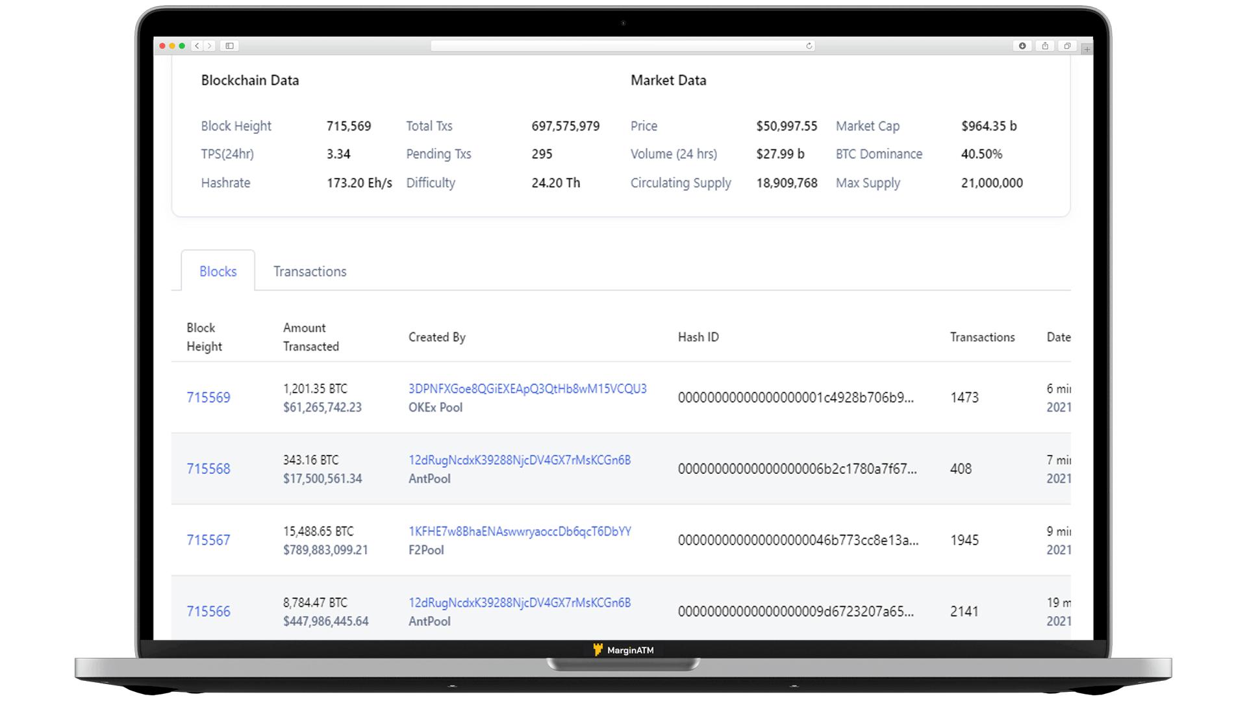This screenshot has height=701, width=1247.
Task: Open OKEx Pool creator address
Action: [527, 389]
